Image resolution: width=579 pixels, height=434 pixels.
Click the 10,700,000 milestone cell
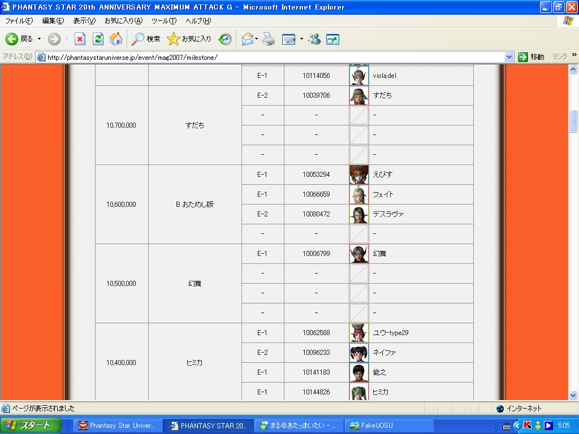122,125
